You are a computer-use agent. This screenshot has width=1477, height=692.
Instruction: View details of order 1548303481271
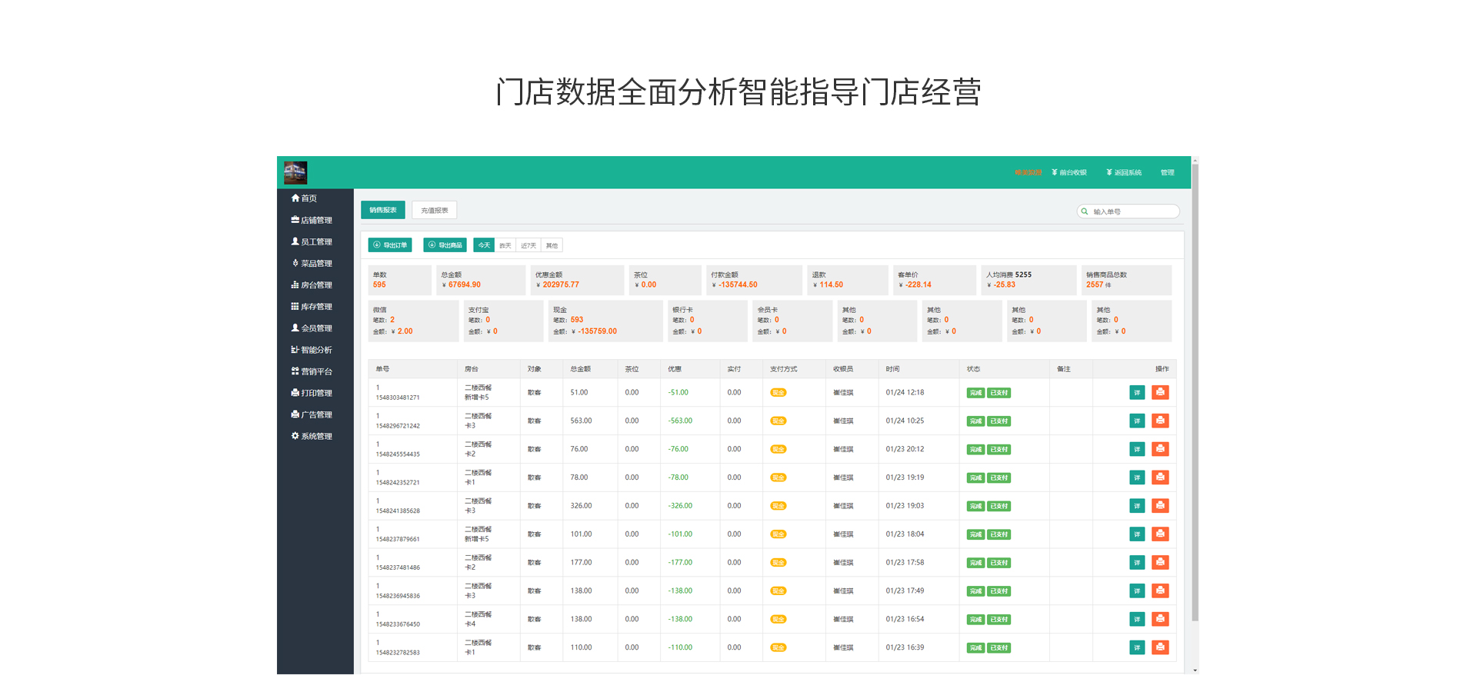pyautogui.click(x=1137, y=392)
